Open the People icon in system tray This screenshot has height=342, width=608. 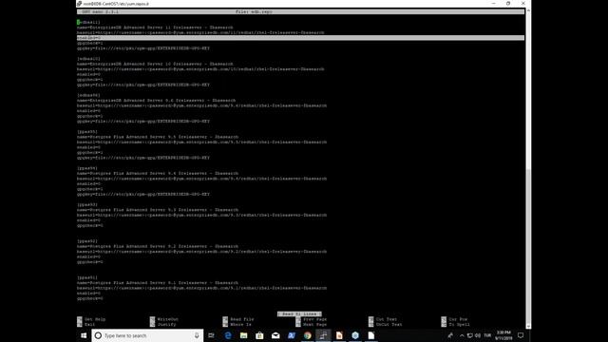[450, 335]
